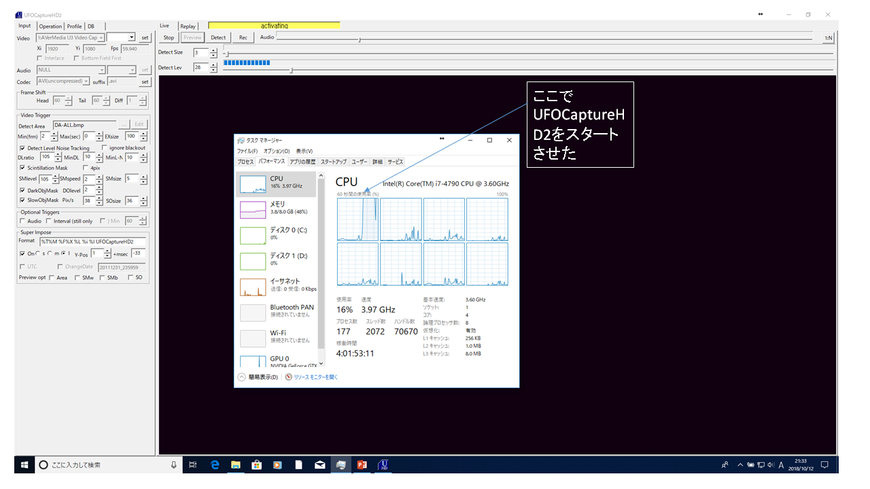Click the Video set button

145,38
